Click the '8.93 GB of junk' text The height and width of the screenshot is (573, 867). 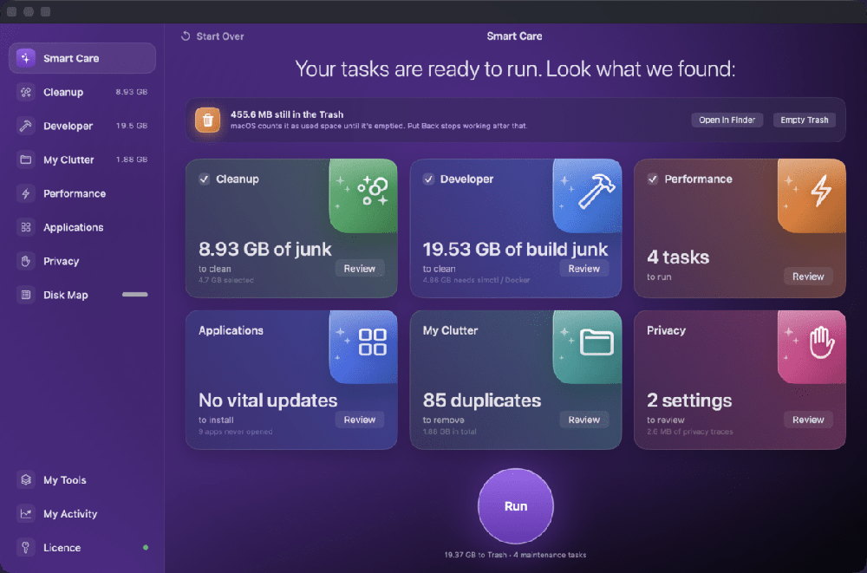pos(264,249)
